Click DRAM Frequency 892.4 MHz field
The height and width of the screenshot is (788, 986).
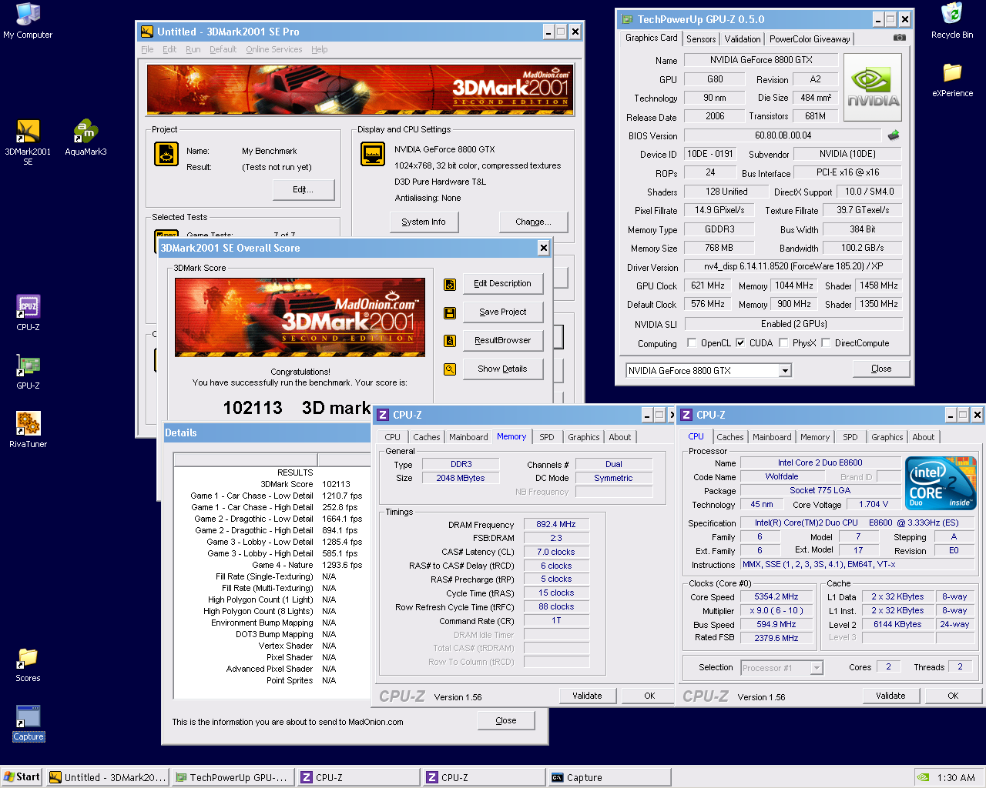pos(556,524)
